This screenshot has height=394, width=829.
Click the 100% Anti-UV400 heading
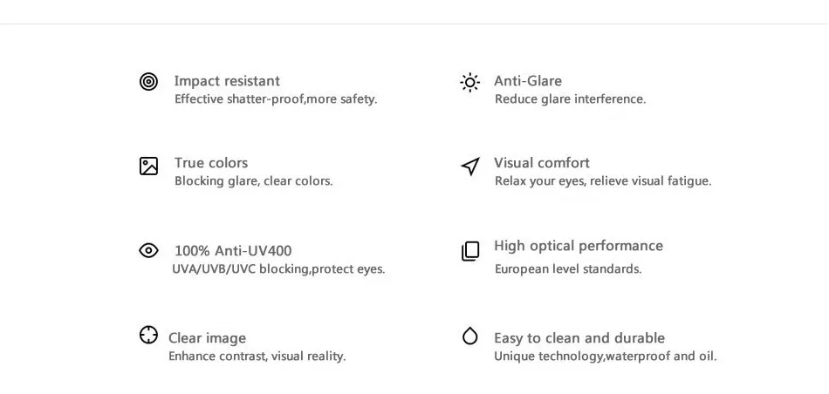233,250
